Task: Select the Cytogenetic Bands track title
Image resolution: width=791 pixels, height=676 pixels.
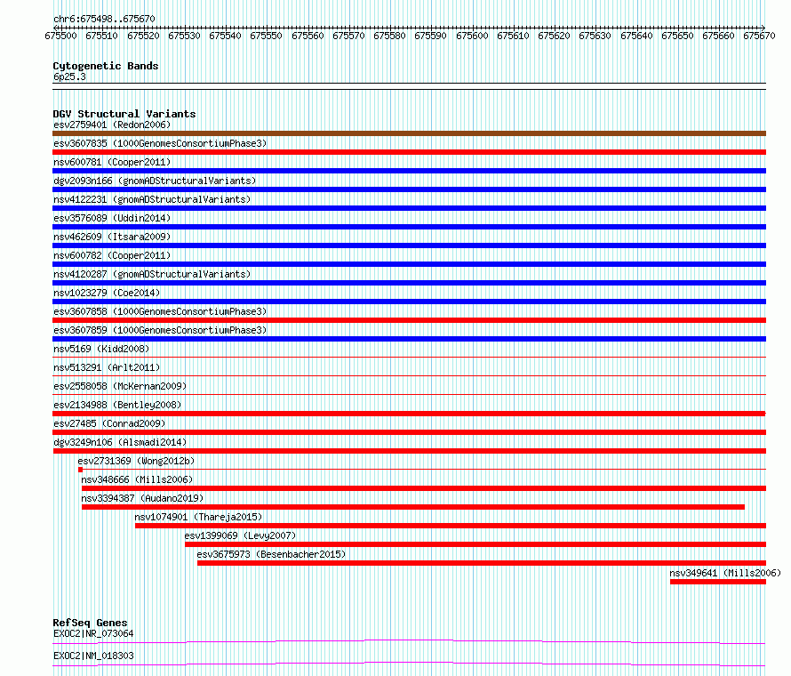Action: tap(106, 66)
